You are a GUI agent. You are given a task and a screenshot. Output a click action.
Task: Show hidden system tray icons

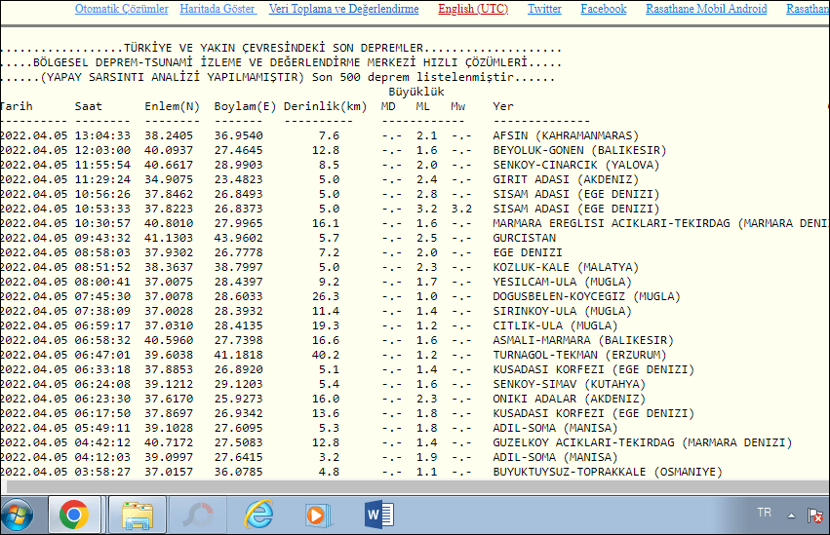[x=790, y=514]
